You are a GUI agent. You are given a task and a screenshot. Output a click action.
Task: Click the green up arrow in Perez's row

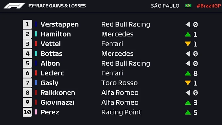[x=188, y=112]
